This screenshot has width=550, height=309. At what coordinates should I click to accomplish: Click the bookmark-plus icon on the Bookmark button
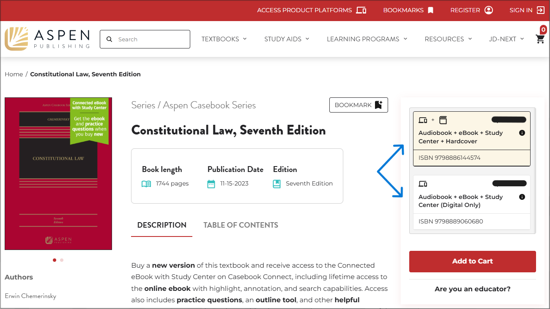pyautogui.click(x=378, y=105)
